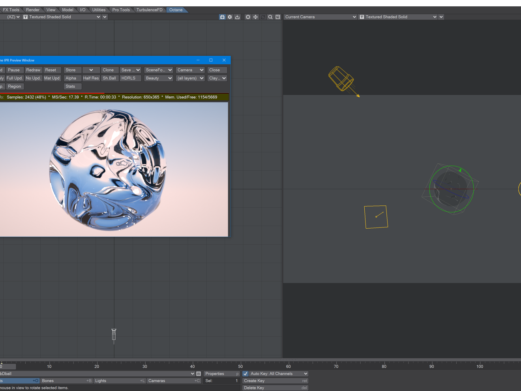Pause the IPR render
This screenshot has width=521, height=391.
coord(14,70)
